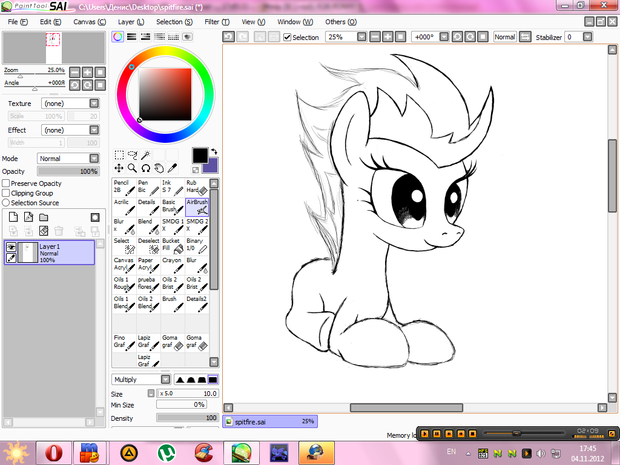Select the Lasso tool

133,154
